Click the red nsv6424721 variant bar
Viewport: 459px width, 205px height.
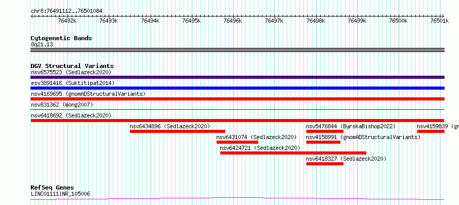(x=293, y=153)
